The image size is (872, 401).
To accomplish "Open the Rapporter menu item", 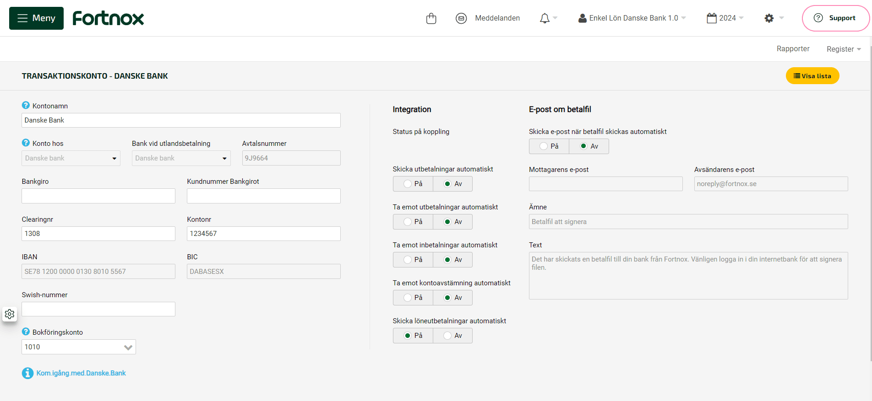I will click(793, 49).
